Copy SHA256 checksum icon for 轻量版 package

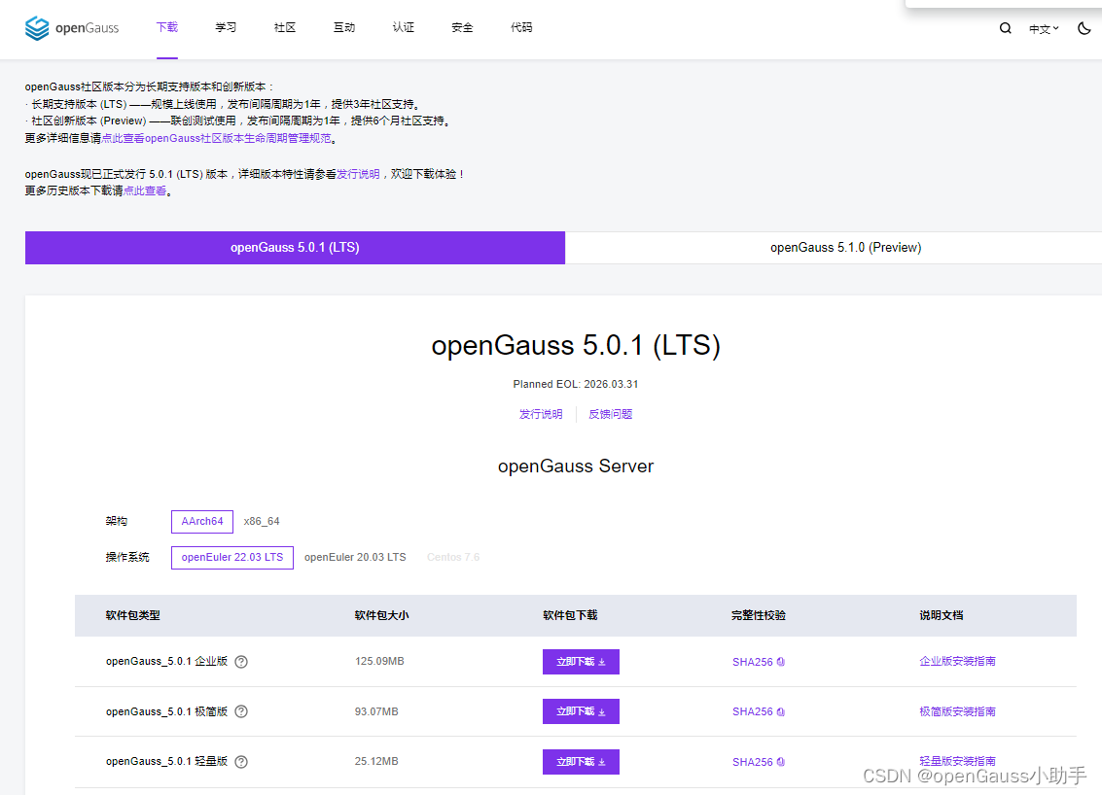point(780,762)
